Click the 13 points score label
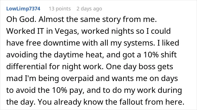Image resolution: width=197 pixels, height=110 pixels. point(60,9)
